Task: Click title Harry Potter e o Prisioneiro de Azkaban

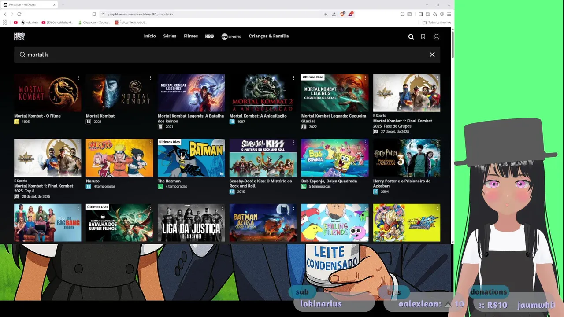Action: coord(401,184)
